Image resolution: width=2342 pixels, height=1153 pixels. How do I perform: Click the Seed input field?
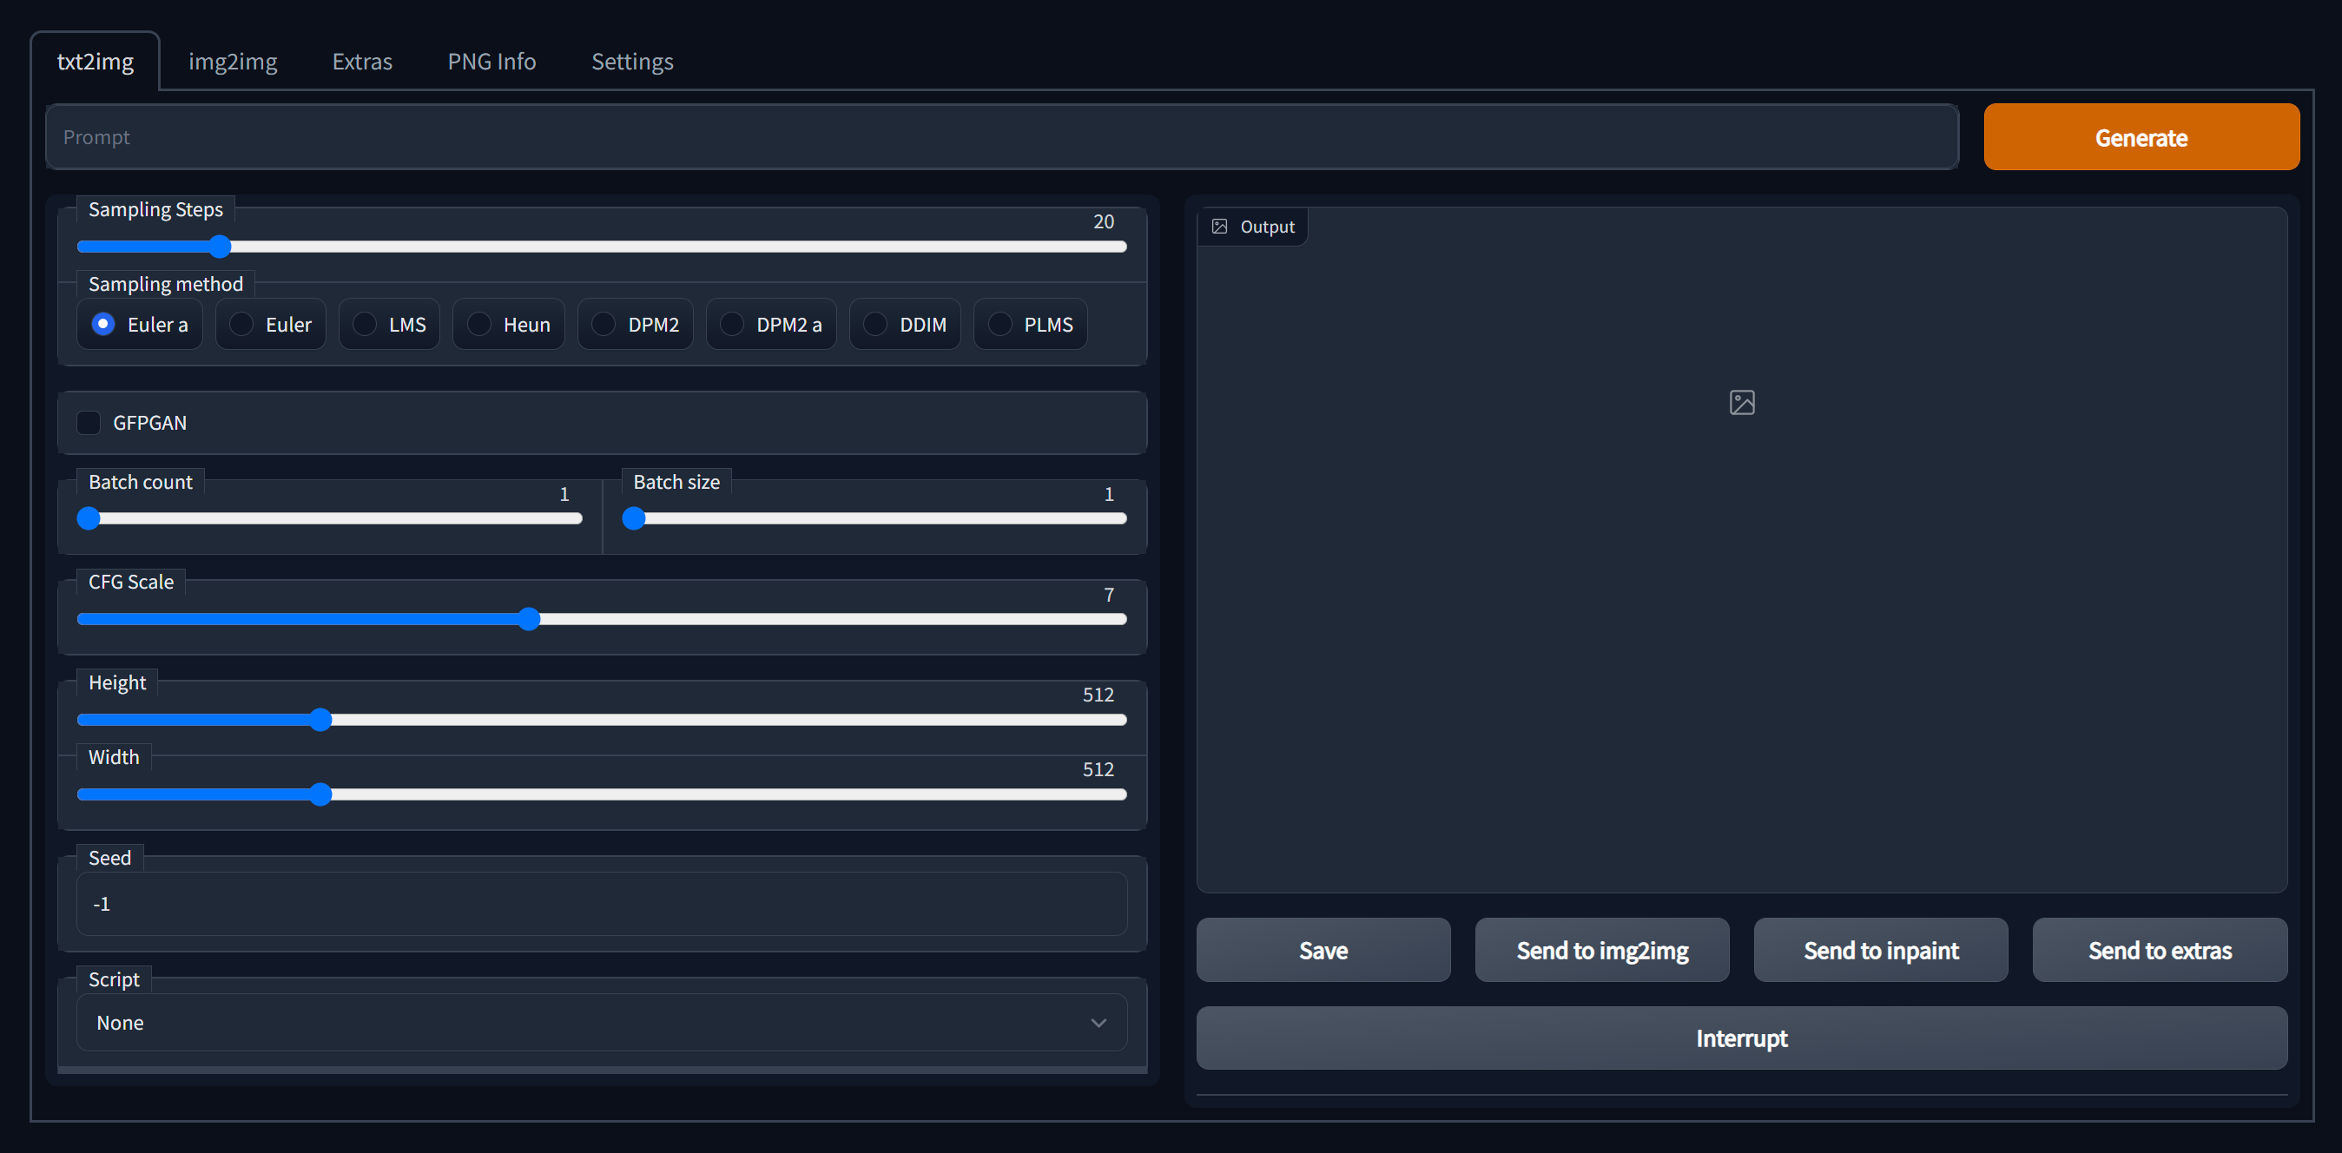[x=600, y=904]
